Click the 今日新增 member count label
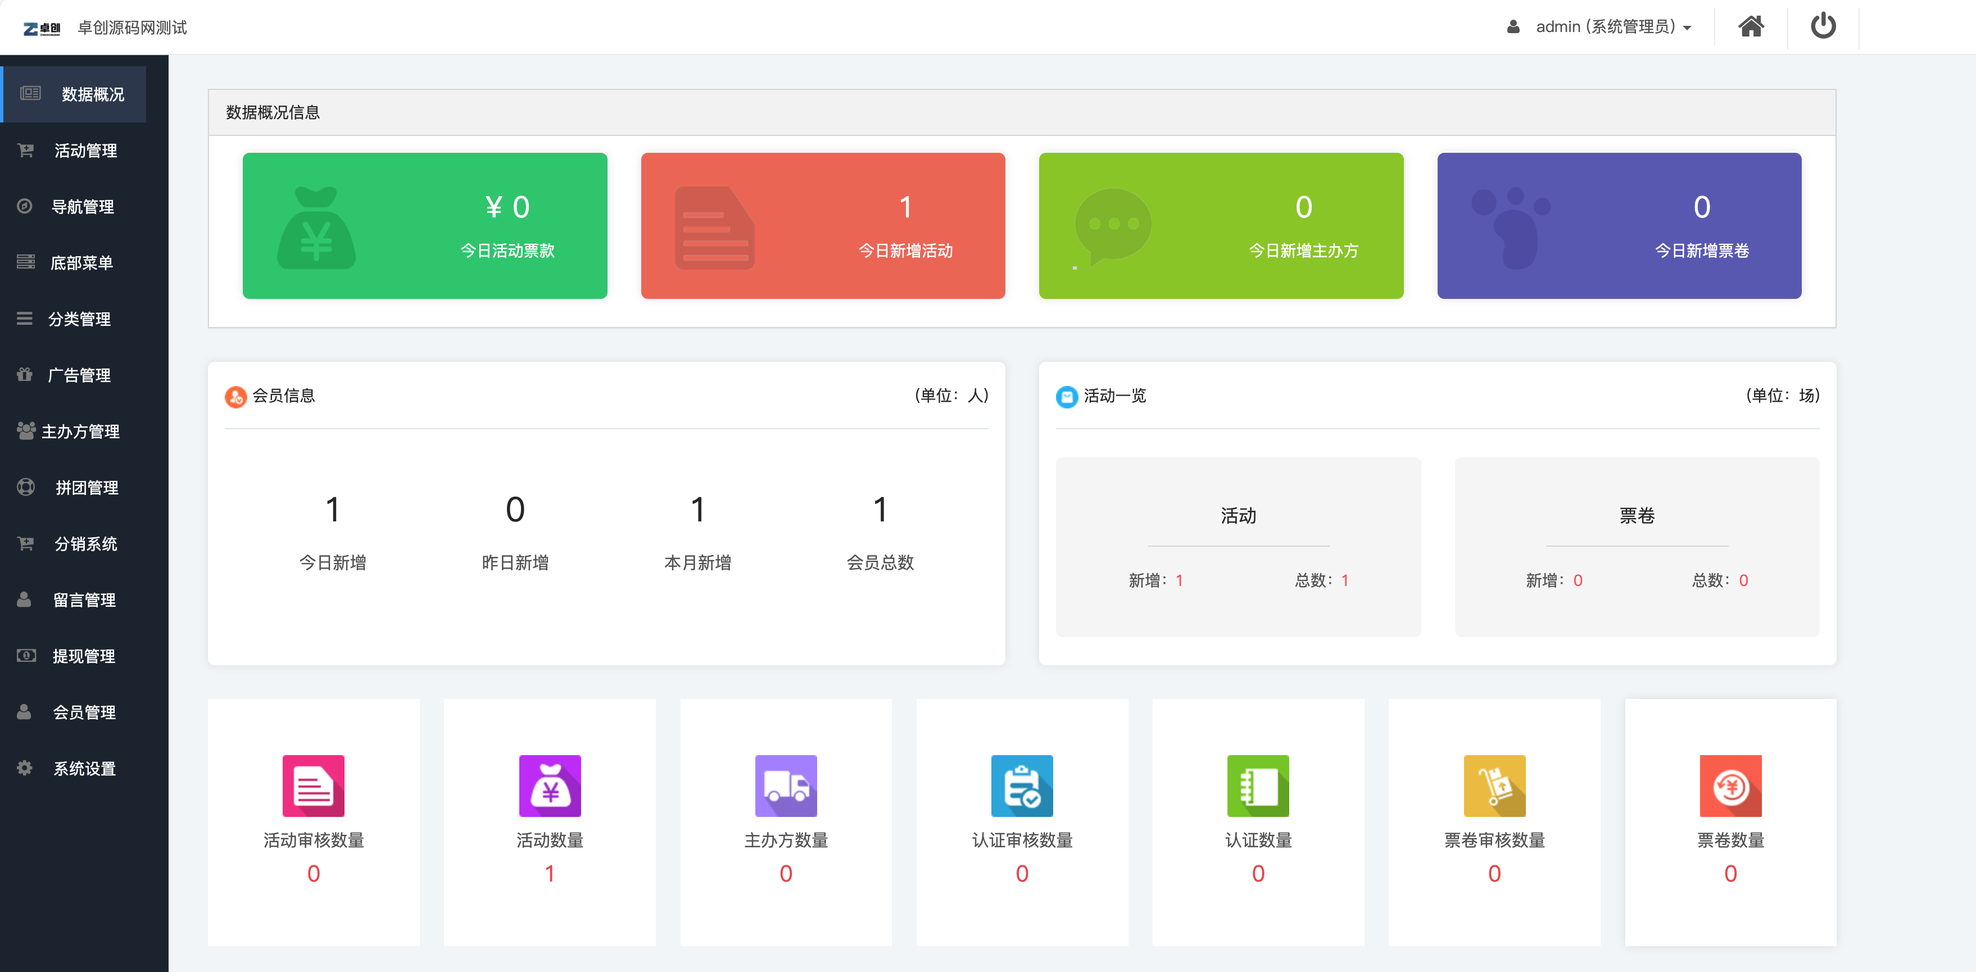The height and width of the screenshot is (972, 1976). [x=332, y=562]
